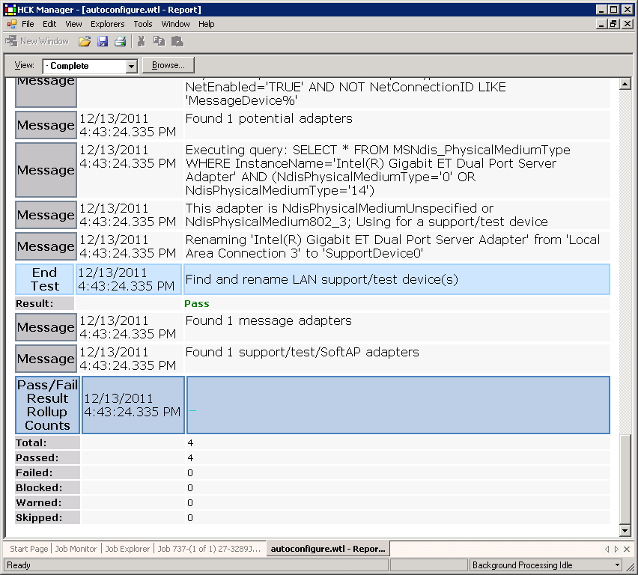Click the Open folder toolbar icon
638x575 pixels.
85,41
